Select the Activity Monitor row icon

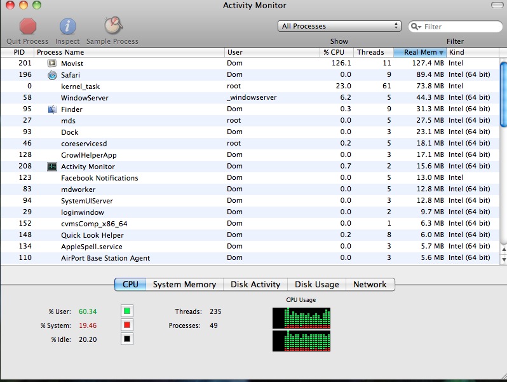(x=52, y=167)
